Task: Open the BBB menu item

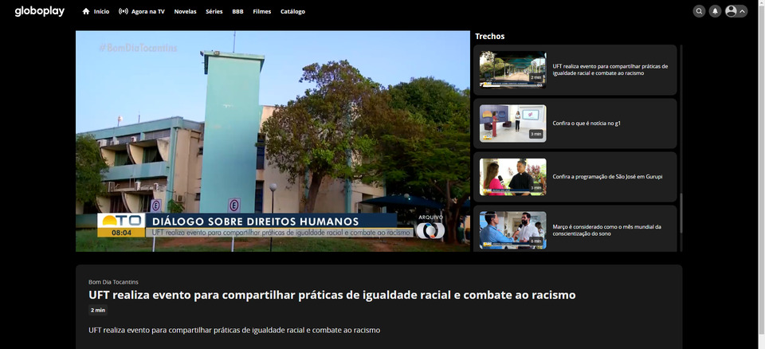Action: pyautogui.click(x=237, y=11)
